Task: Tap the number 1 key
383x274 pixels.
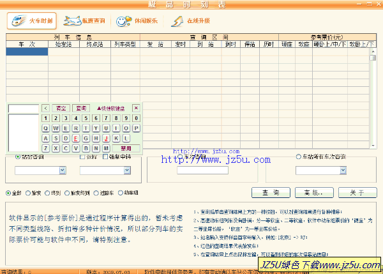Action: (45, 118)
